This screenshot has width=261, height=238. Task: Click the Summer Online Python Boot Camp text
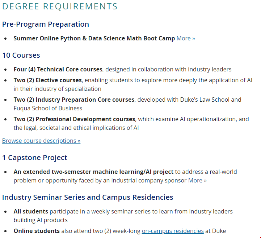(94, 38)
